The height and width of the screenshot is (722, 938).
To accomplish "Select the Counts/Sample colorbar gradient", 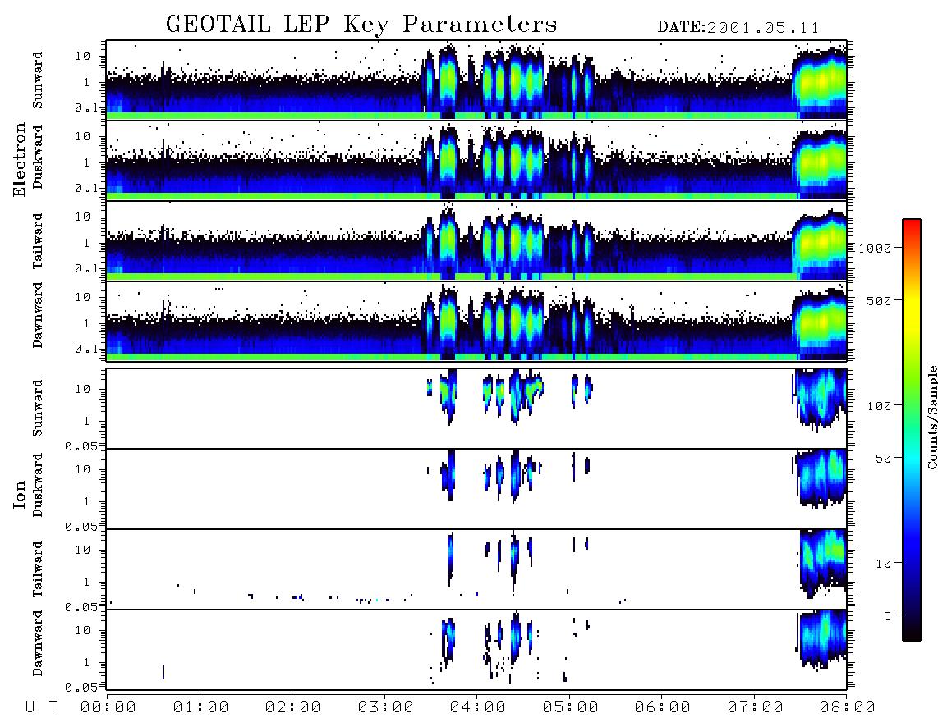I will [911, 430].
